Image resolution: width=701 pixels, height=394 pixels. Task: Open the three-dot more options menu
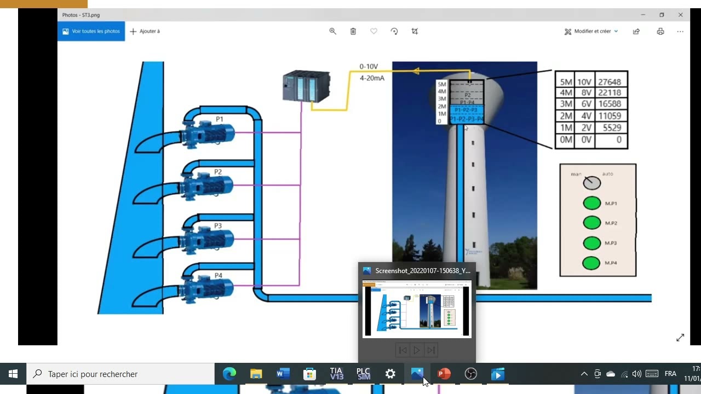click(x=680, y=31)
